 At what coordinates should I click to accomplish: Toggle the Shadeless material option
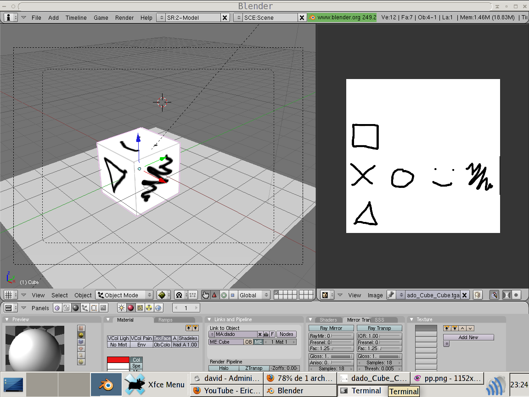coord(188,338)
